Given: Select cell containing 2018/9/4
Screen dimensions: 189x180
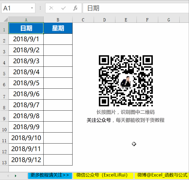Looking at the screenshot, I should tap(26, 72).
